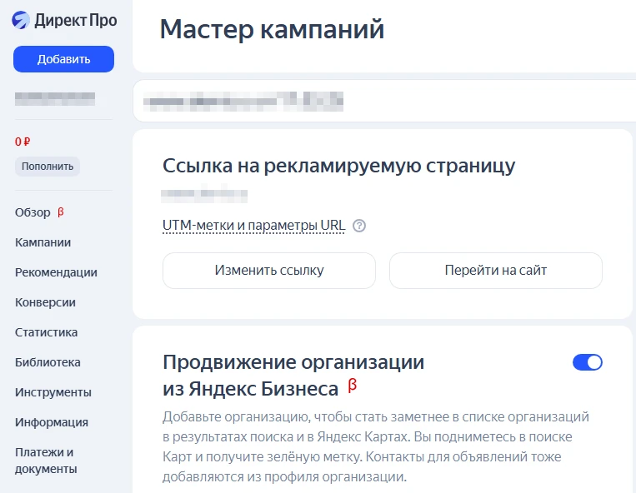The image size is (636, 493).
Task: Go to Платежи и документы
Action: tap(46, 461)
